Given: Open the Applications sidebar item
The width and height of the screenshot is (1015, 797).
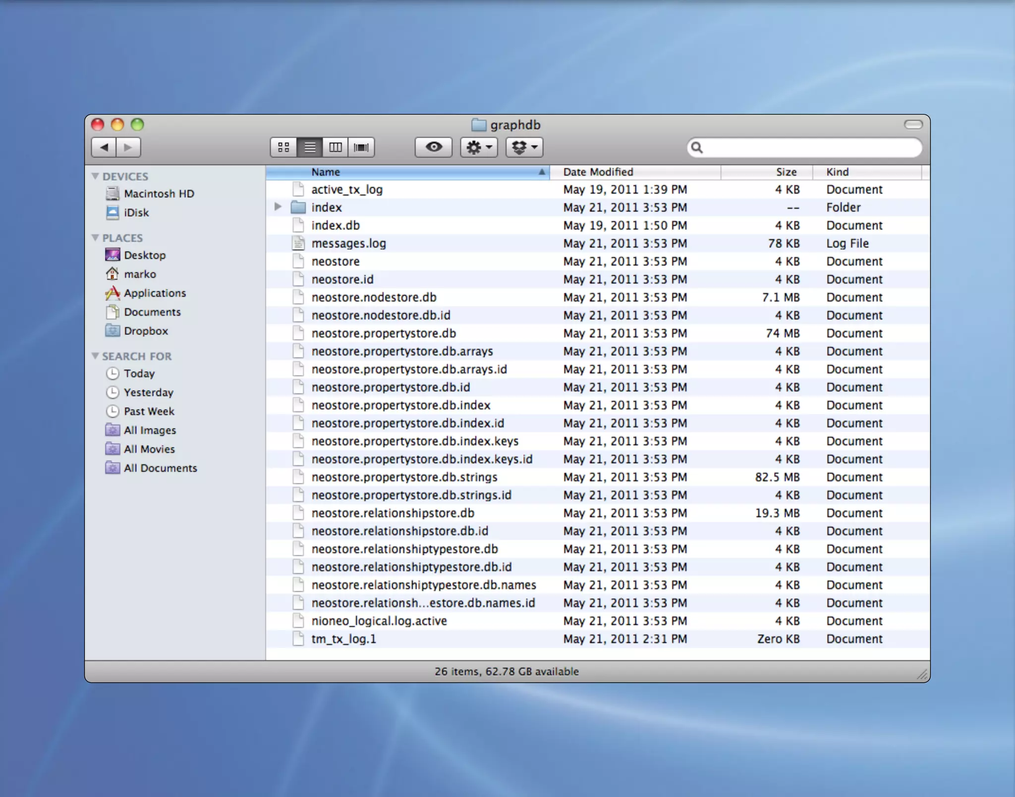Looking at the screenshot, I should click(155, 293).
